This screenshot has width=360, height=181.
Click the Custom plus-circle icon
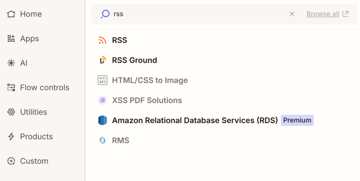point(11,161)
